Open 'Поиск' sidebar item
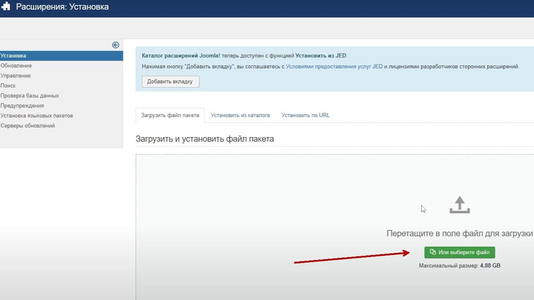This screenshot has height=300, width=534. (x=8, y=86)
